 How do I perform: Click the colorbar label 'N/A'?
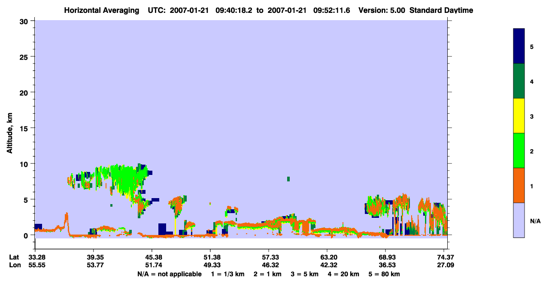535,221
